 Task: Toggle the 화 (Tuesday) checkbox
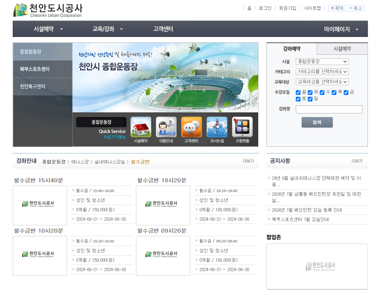[310, 92]
